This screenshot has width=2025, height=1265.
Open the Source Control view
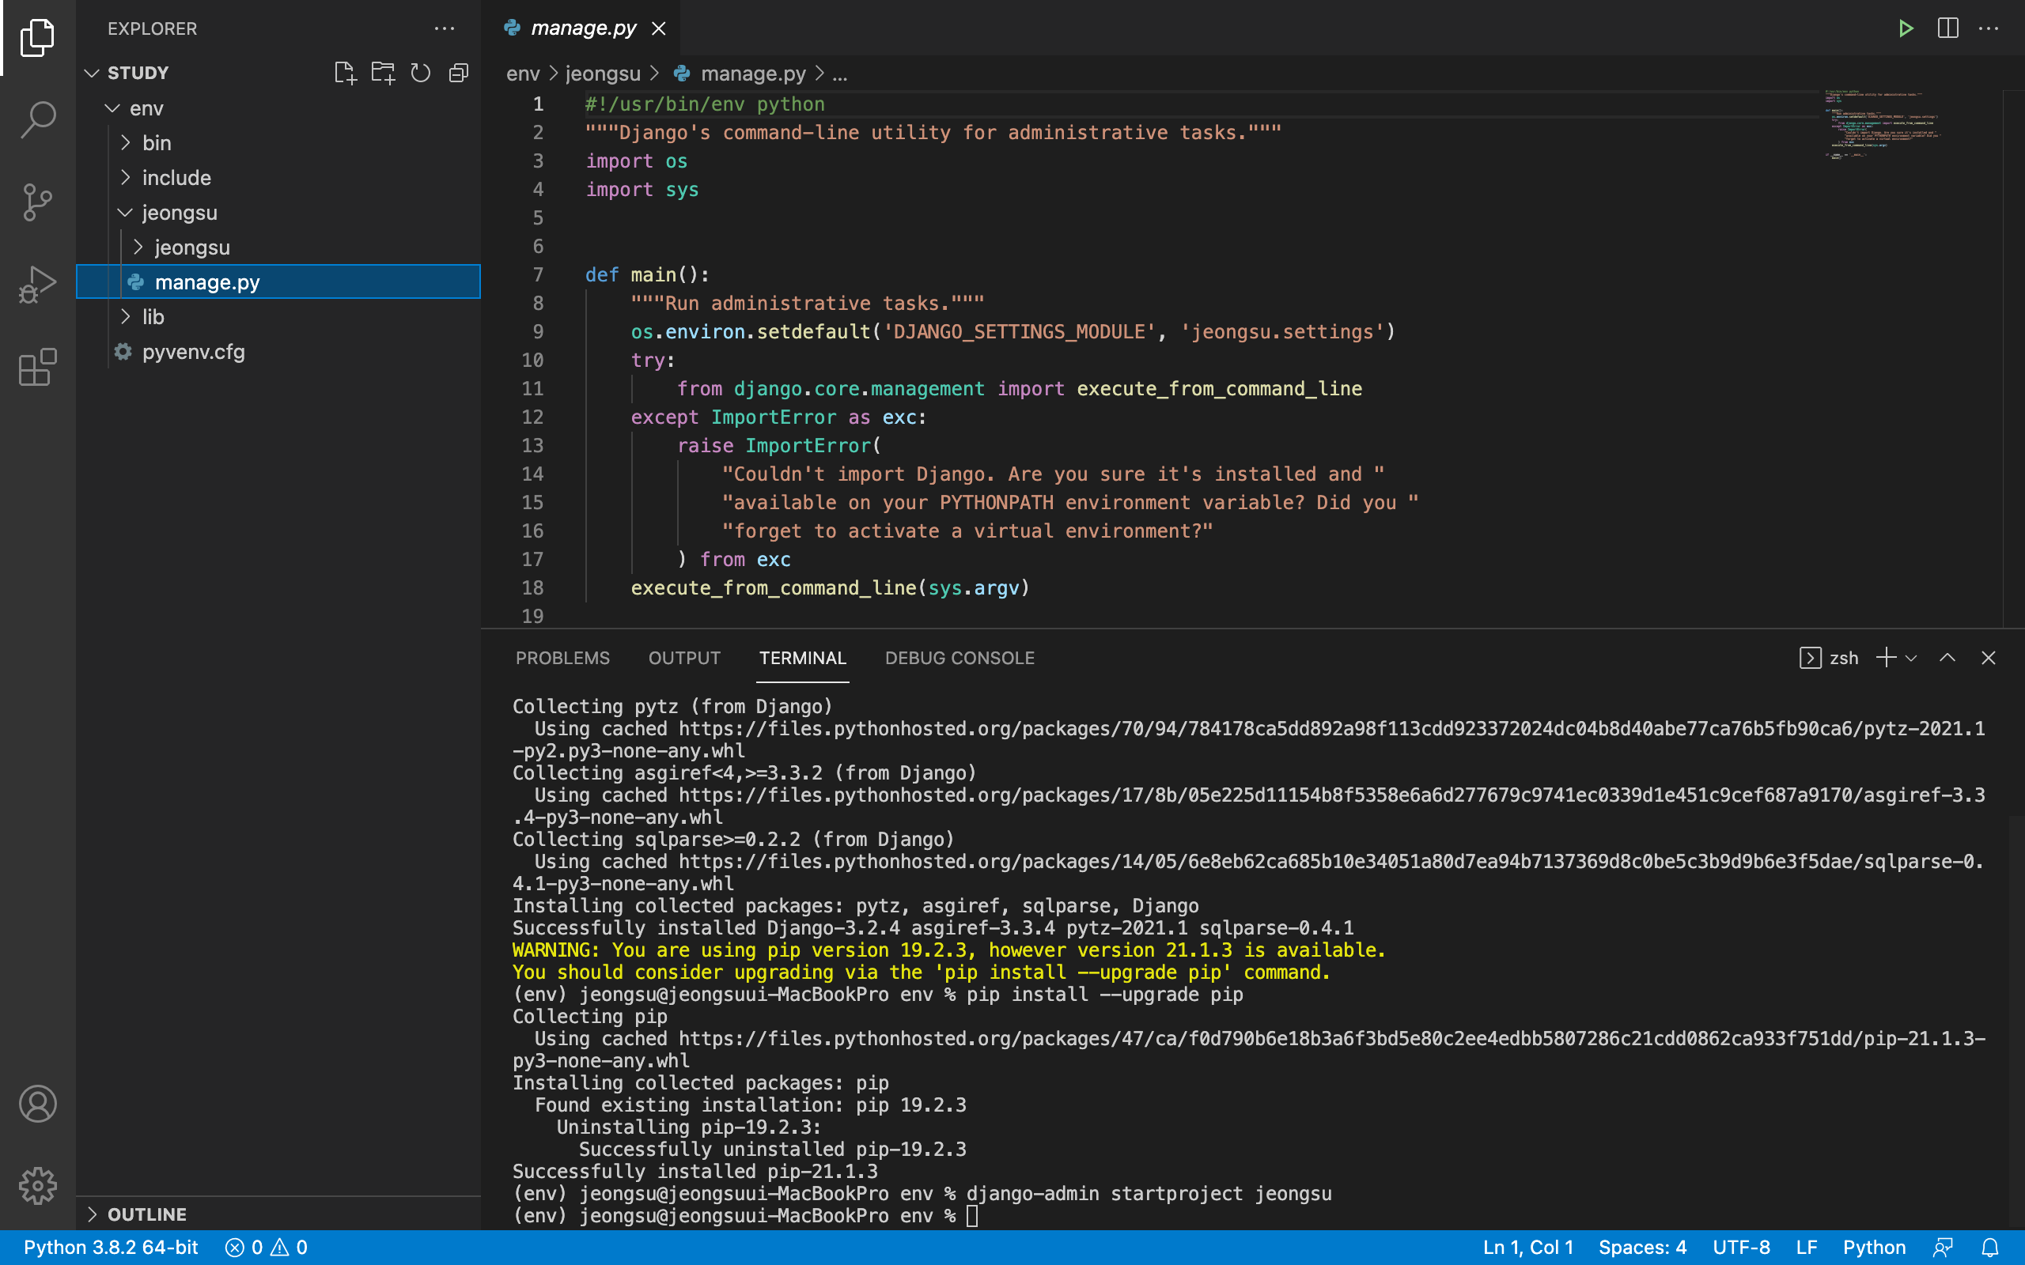[x=38, y=202]
